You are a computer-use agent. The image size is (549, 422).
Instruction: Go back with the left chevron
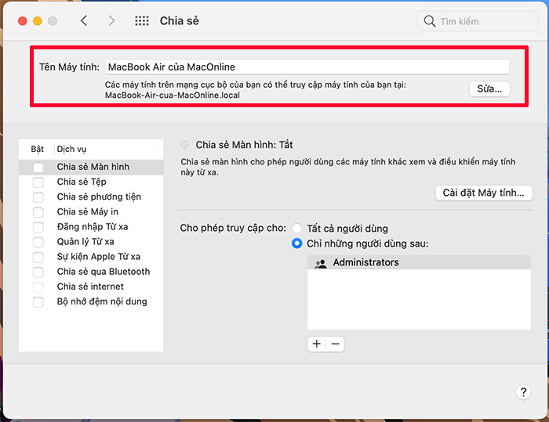84,20
